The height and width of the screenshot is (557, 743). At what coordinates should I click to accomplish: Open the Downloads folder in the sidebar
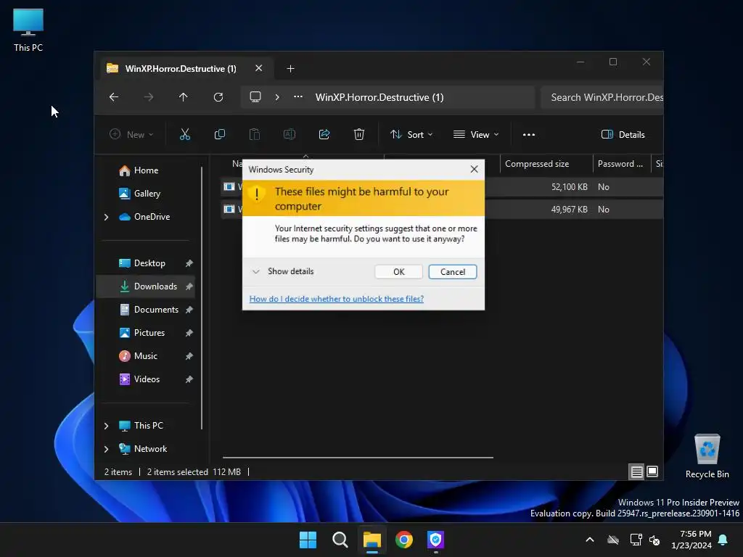(145, 286)
